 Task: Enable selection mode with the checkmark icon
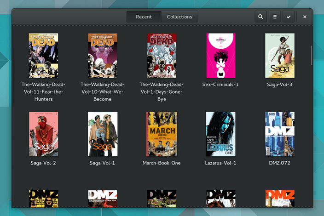(x=289, y=17)
